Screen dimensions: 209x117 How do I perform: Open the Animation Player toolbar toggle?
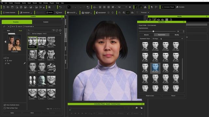coord(168,7)
